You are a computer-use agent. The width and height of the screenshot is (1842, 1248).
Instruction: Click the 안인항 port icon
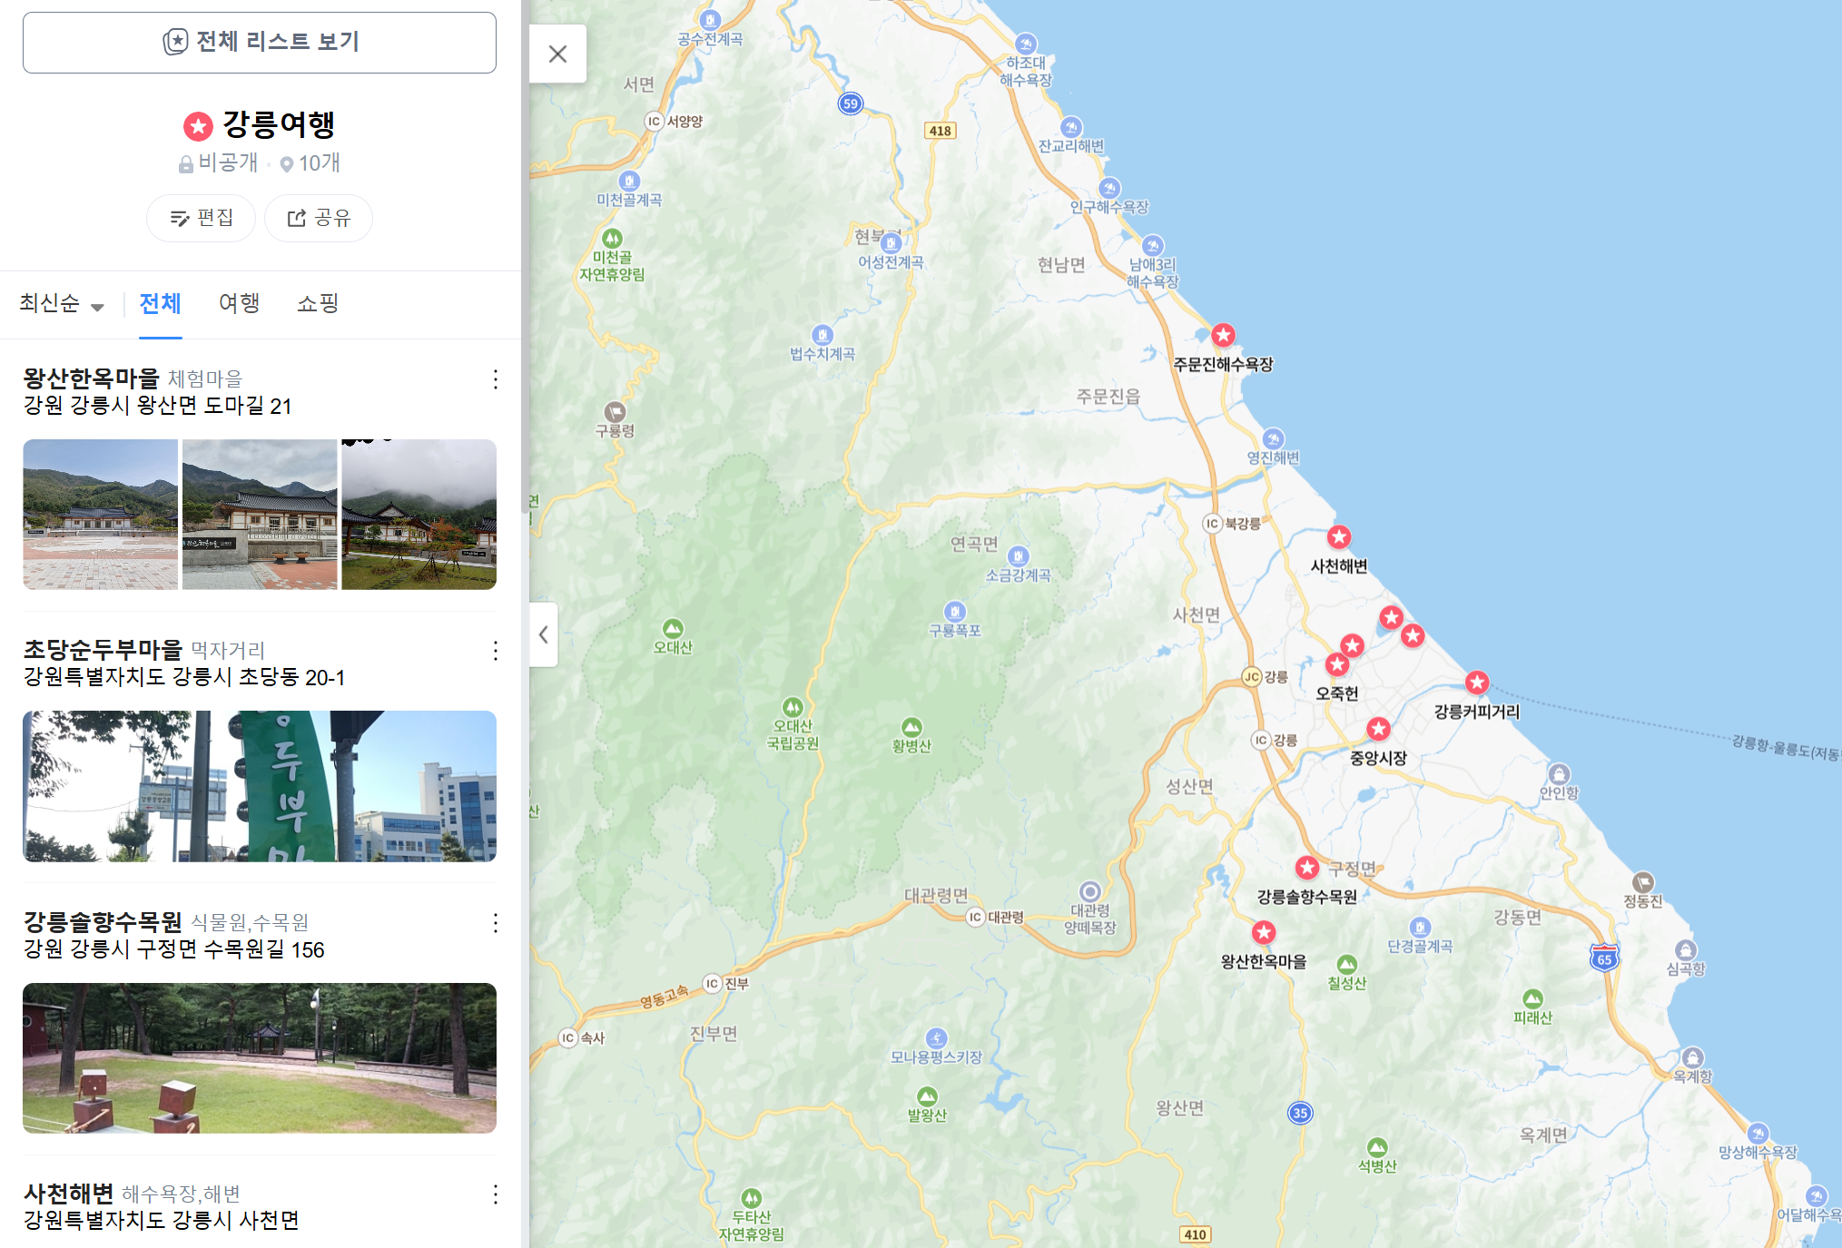(x=1559, y=773)
